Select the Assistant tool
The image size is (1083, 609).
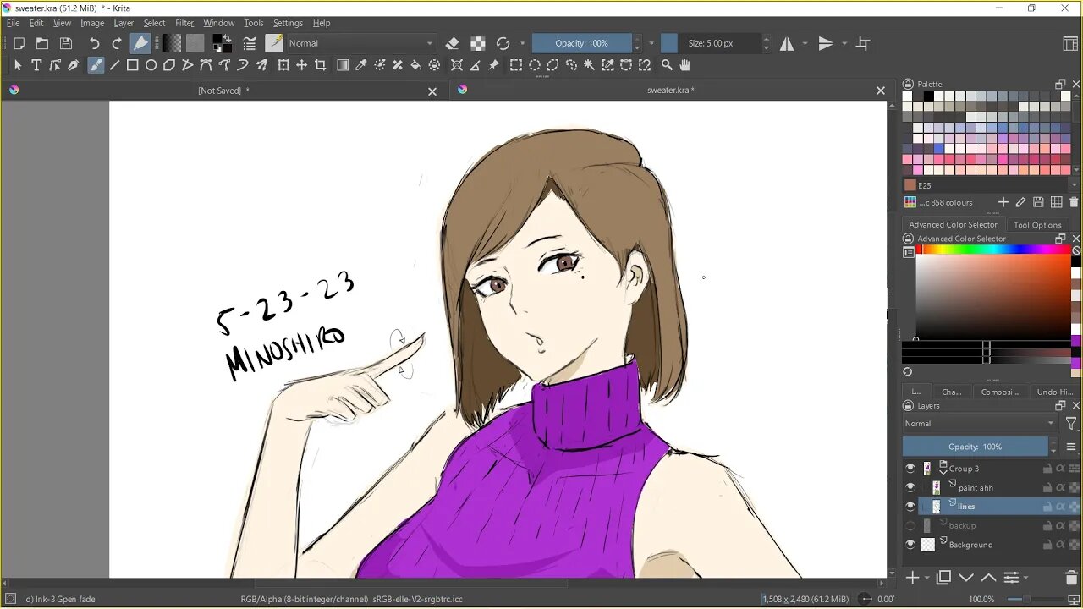click(x=457, y=65)
